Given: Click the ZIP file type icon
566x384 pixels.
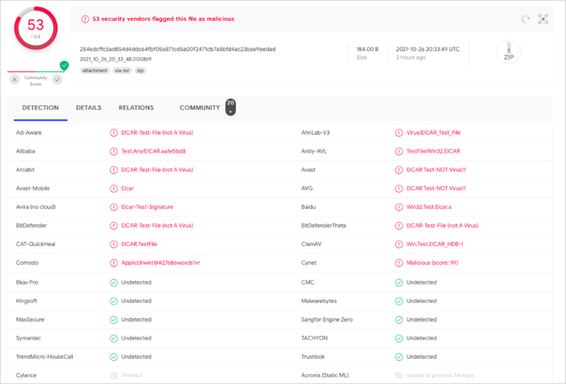Looking at the screenshot, I should click(509, 52).
